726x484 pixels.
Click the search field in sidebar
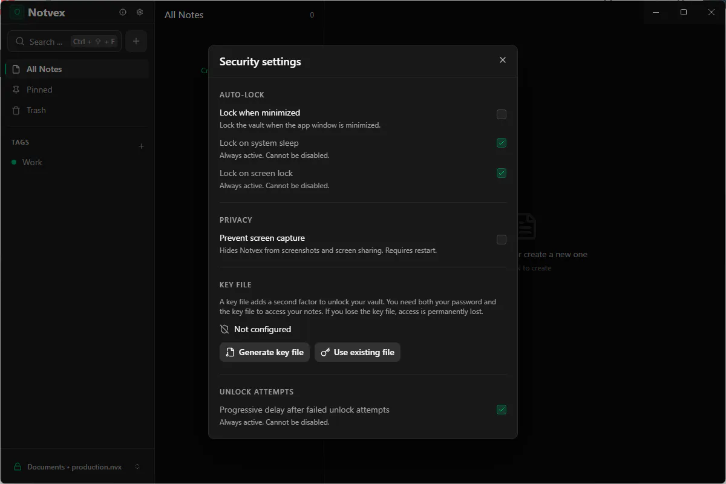click(x=64, y=41)
